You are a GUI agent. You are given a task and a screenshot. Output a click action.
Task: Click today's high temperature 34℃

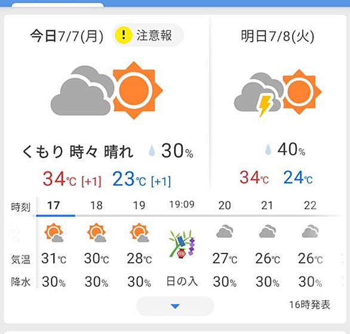(x=59, y=179)
